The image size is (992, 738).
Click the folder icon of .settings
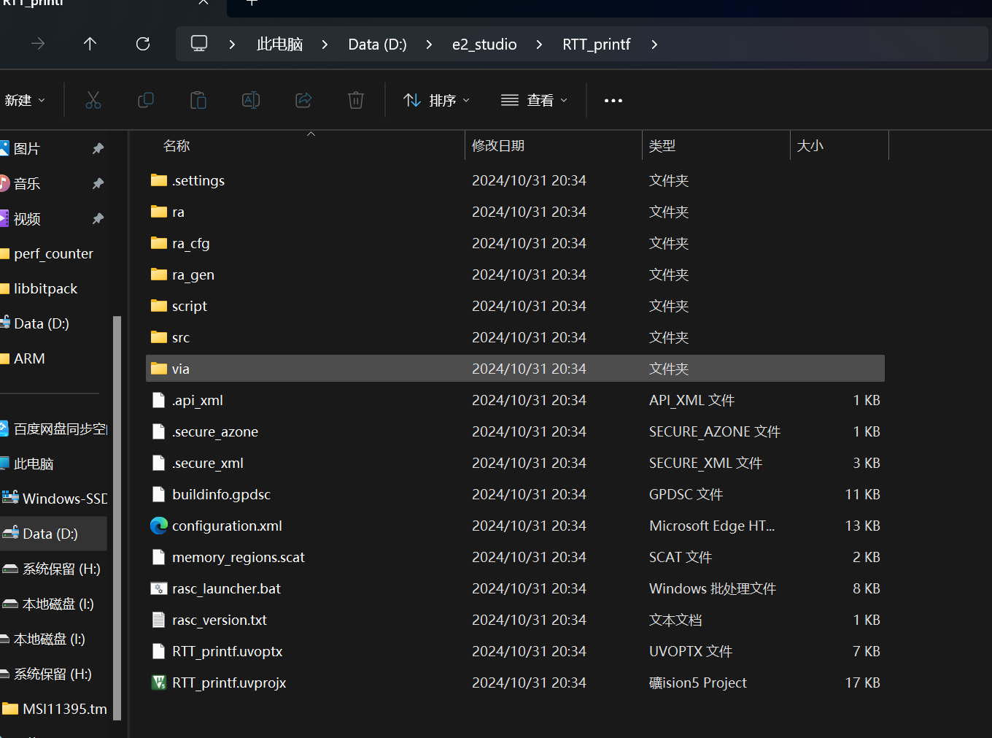click(x=158, y=180)
